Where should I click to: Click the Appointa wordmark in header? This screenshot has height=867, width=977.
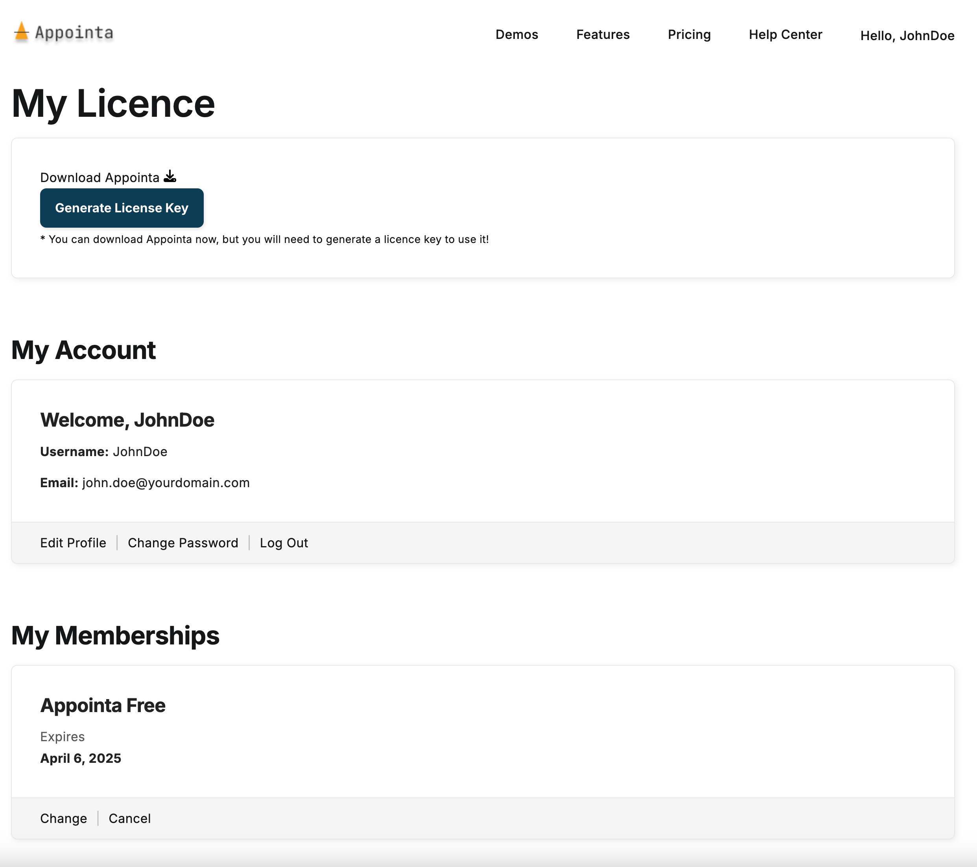click(74, 33)
